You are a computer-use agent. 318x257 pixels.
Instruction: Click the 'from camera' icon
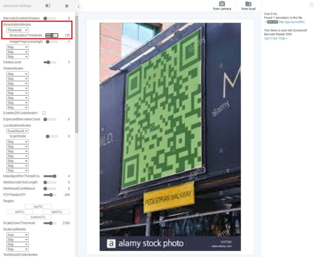point(222,4)
